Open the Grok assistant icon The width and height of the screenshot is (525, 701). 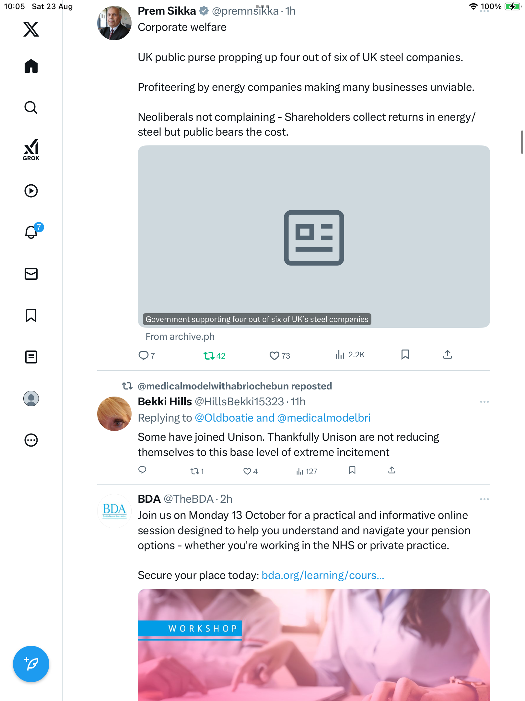tap(31, 150)
